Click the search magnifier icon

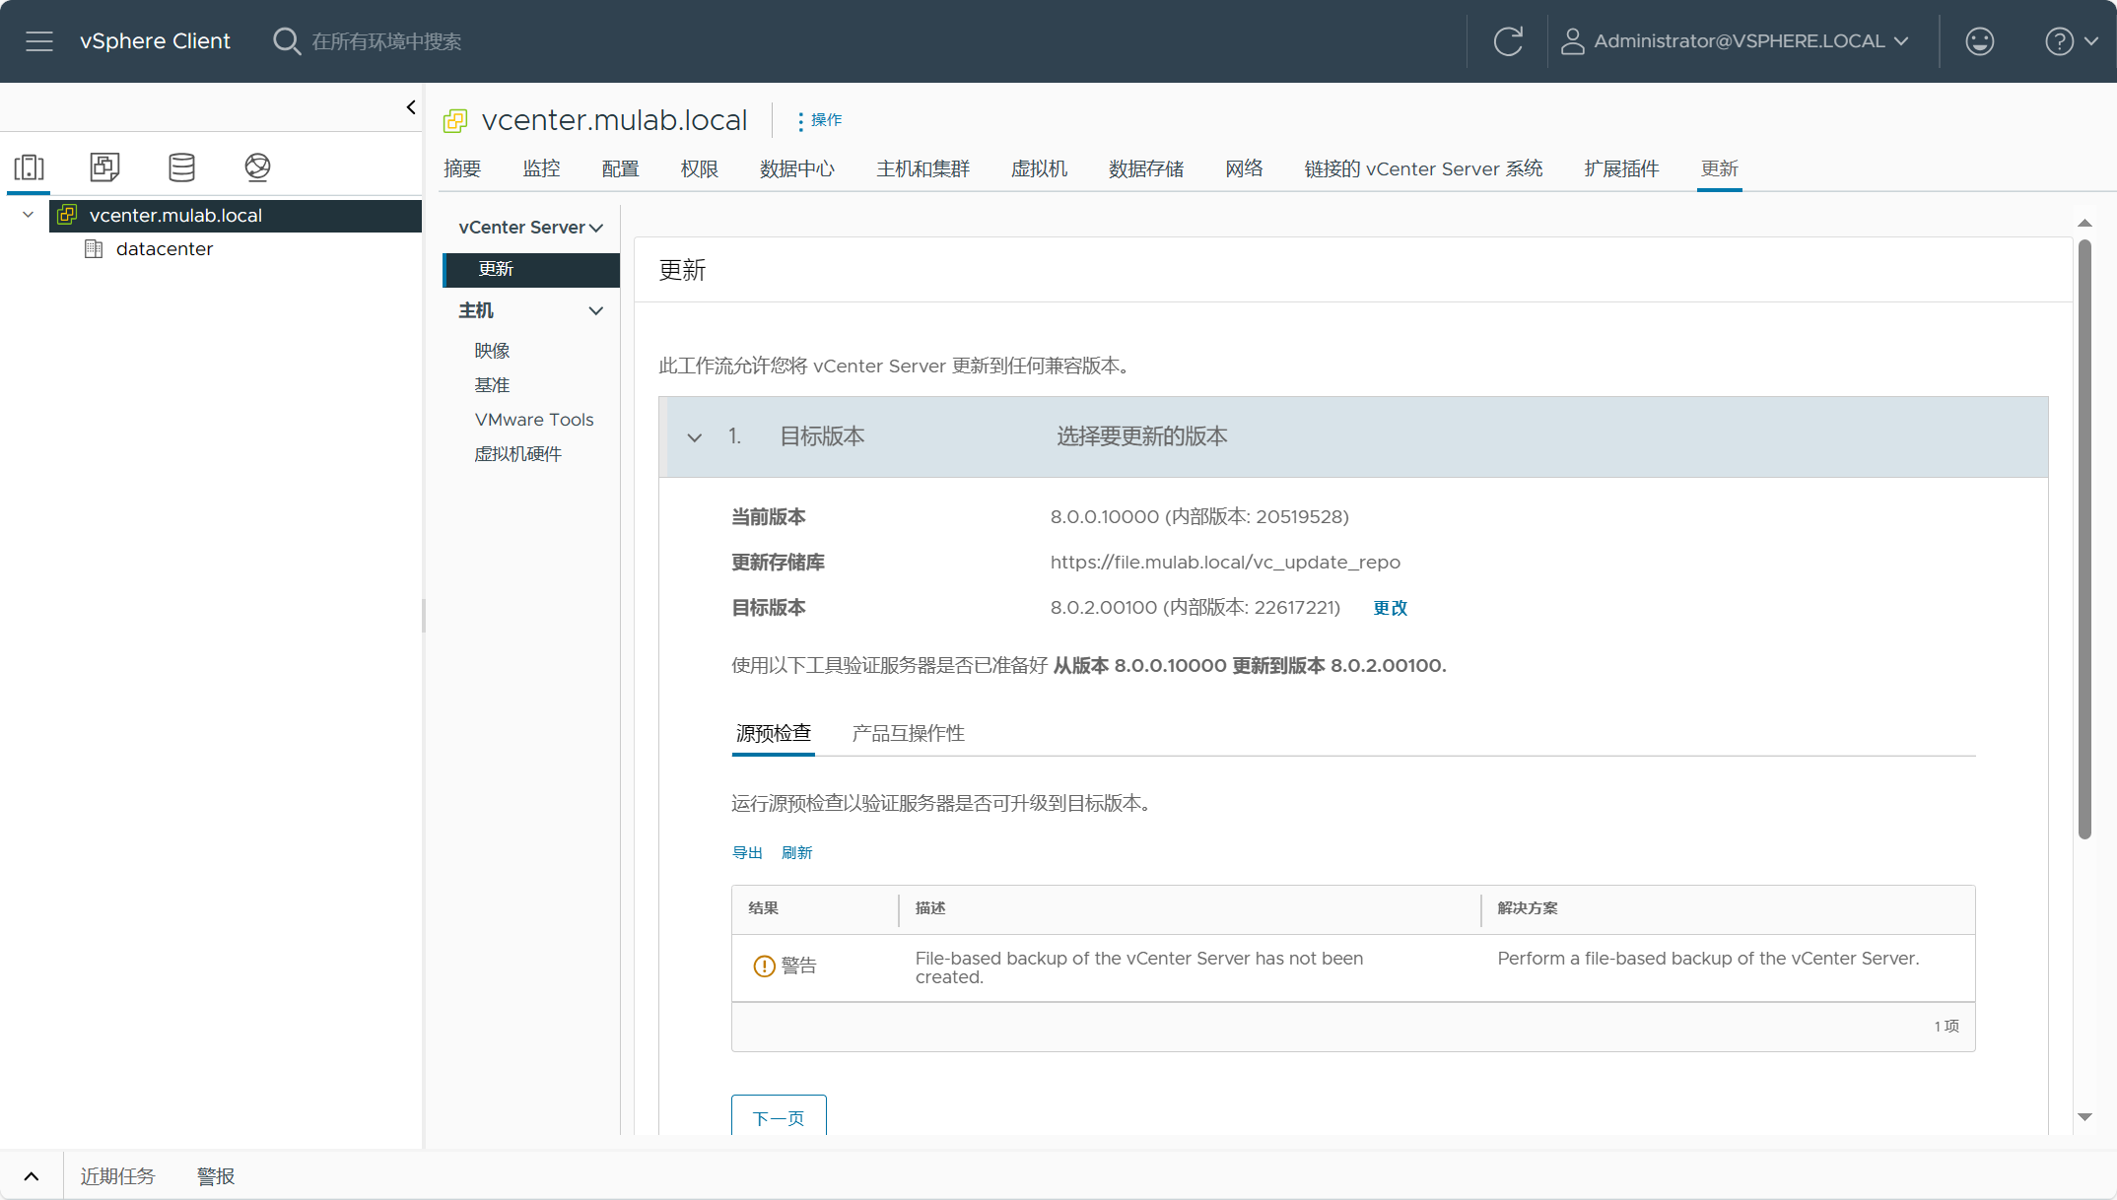[287, 41]
